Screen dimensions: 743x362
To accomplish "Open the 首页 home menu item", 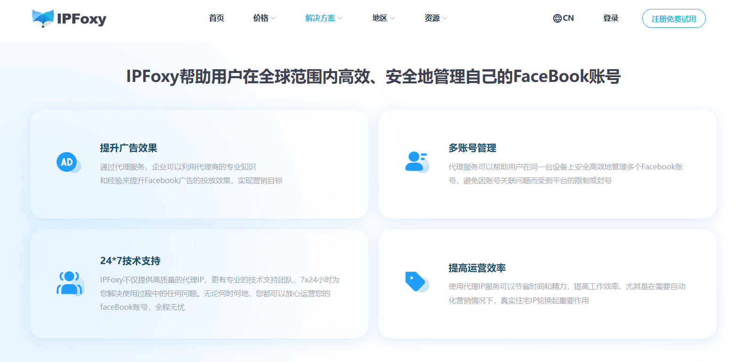I will pyautogui.click(x=217, y=18).
